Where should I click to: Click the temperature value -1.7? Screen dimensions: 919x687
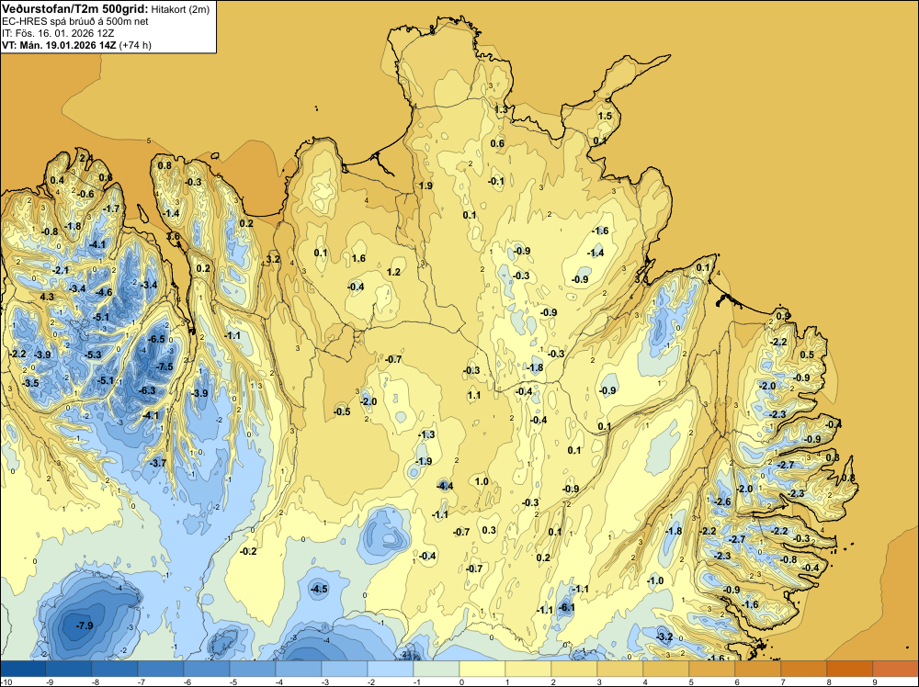111,208
